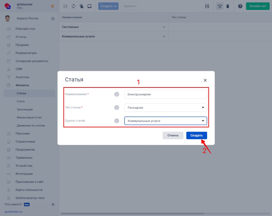Click the Наименование text input field
Image resolution: width=272 pixels, height=216 pixels.
(165, 94)
